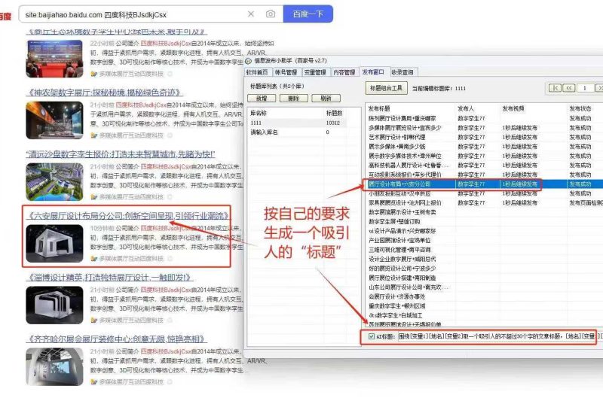Open thumbnail of 淄博设计精英 result

(54, 305)
